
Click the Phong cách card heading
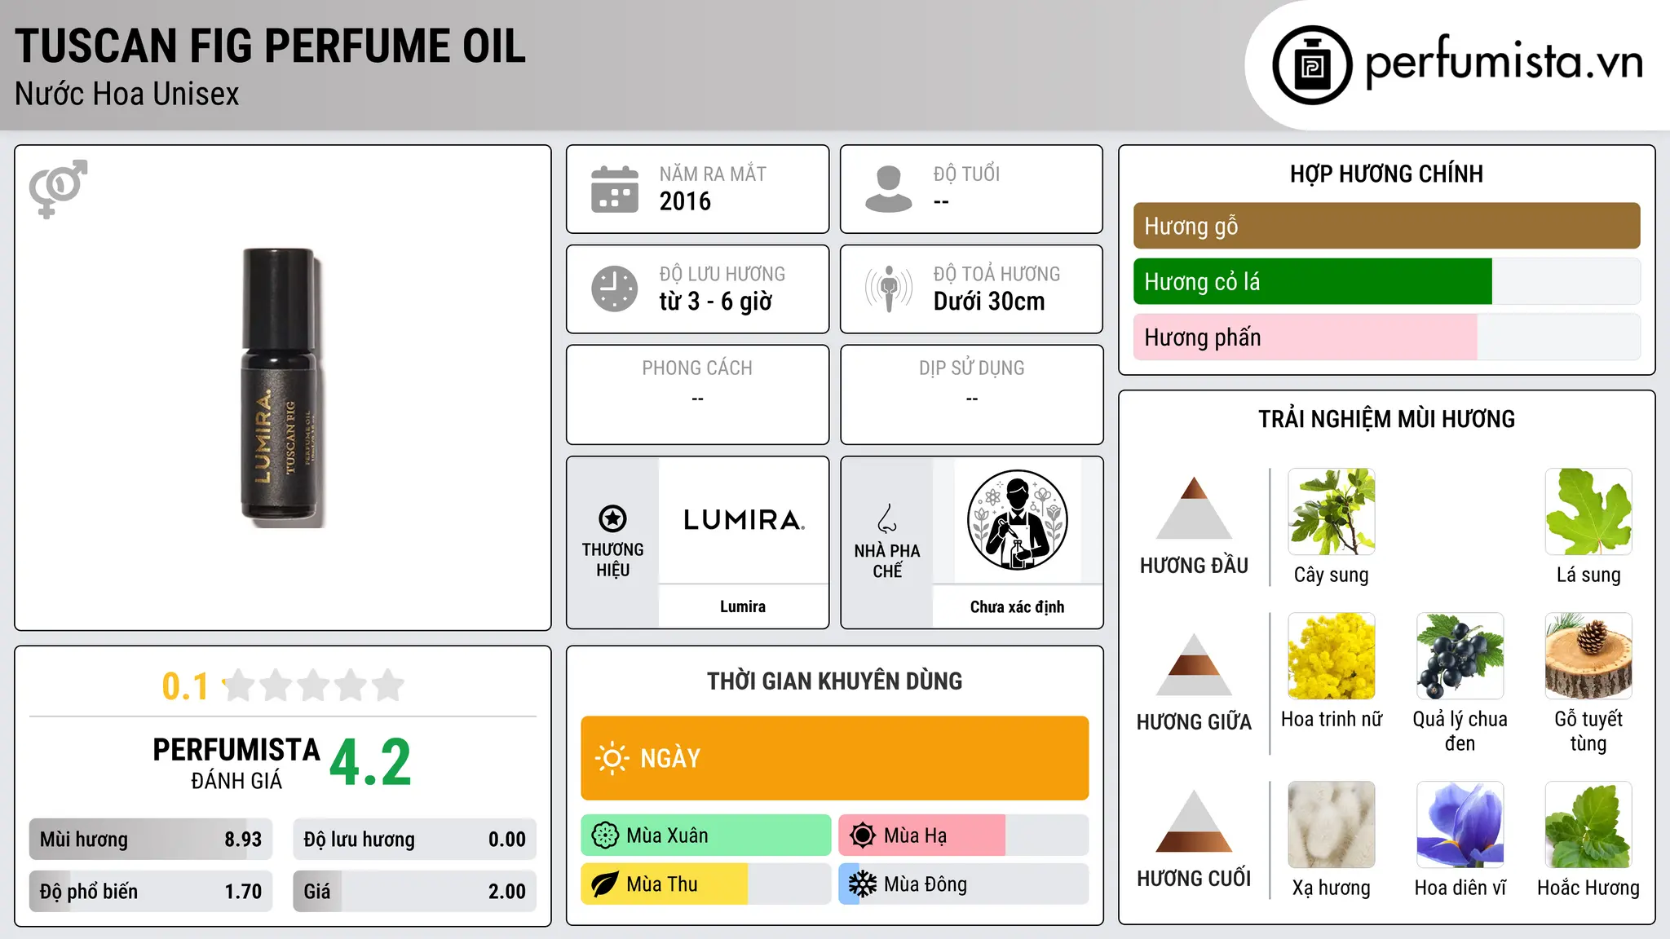click(697, 368)
